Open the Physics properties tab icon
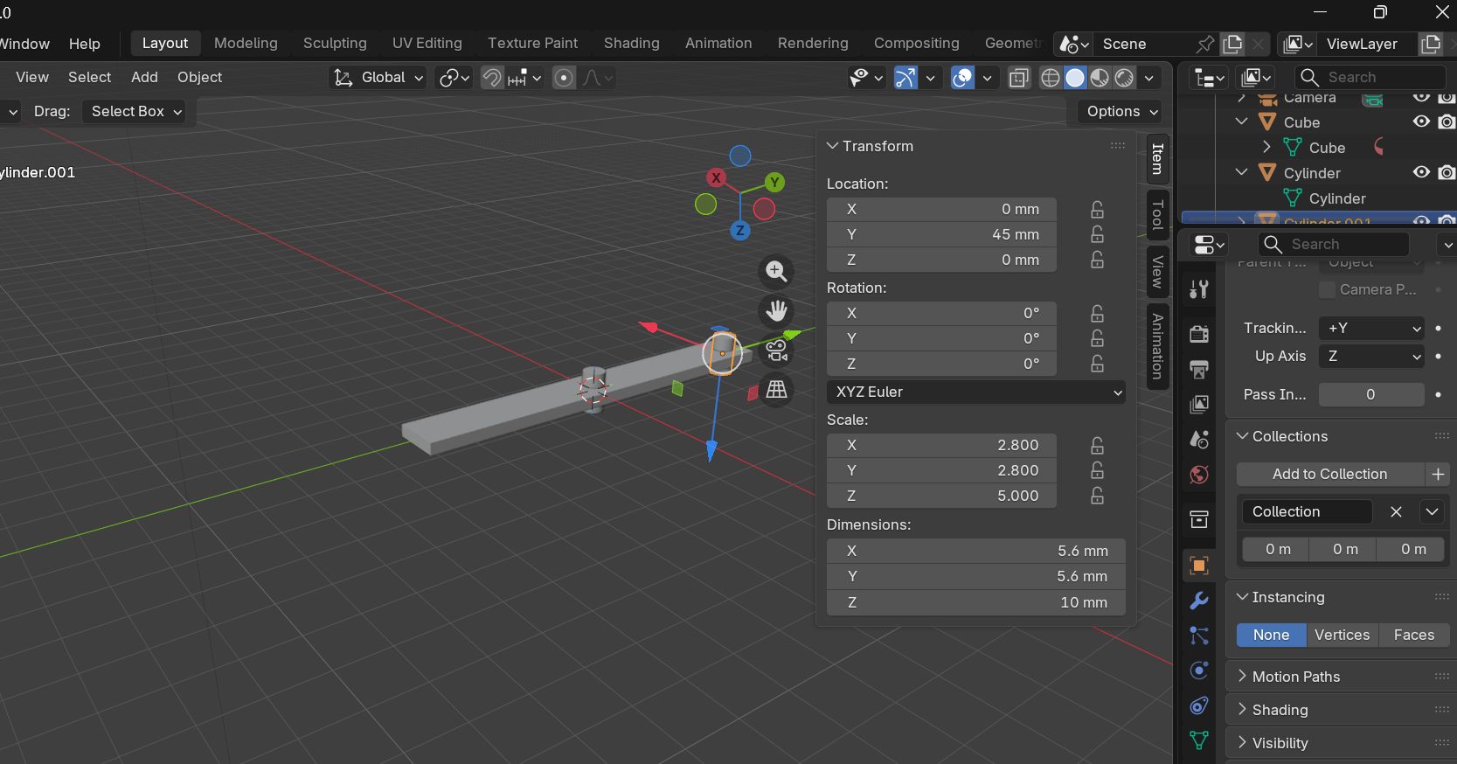Screen dimensions: 1457x764 click(x=1199, y=670)
